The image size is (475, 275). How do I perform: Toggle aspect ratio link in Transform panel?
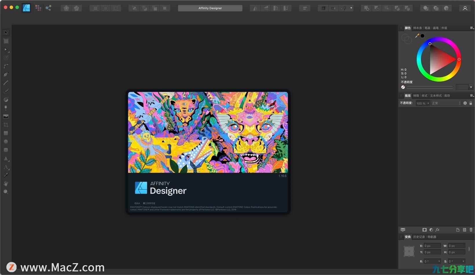pyautogui.click(x=469, y=249)
